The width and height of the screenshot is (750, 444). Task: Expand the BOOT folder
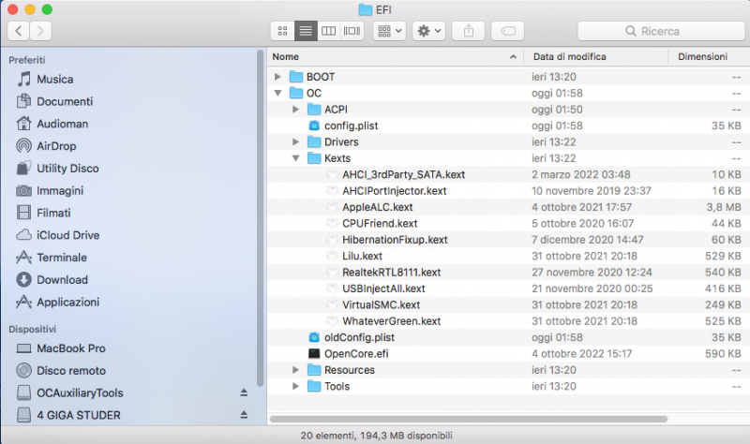[x=277, y=77]
